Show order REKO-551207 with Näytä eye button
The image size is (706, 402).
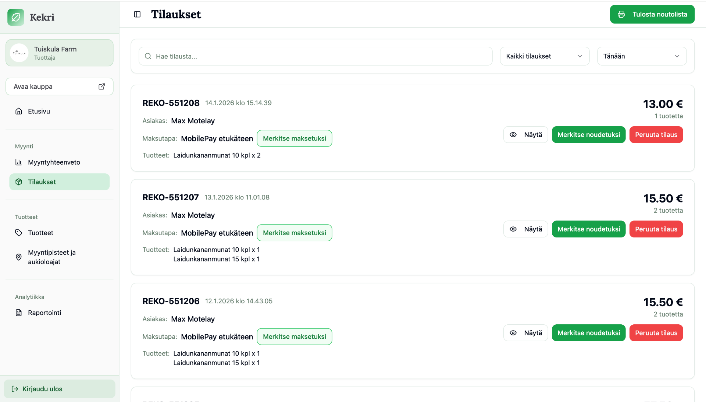tap(525, 229)
